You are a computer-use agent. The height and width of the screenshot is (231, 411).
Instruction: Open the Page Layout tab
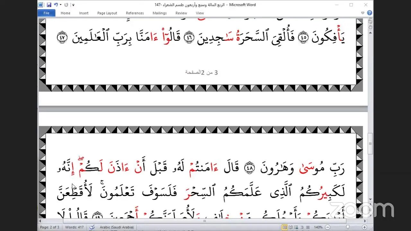(107, 13)
